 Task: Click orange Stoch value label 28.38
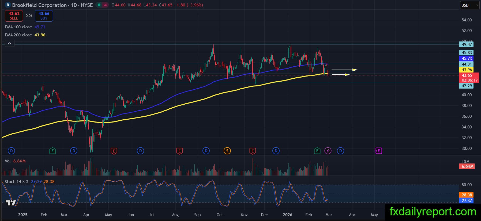coord(467,195)
